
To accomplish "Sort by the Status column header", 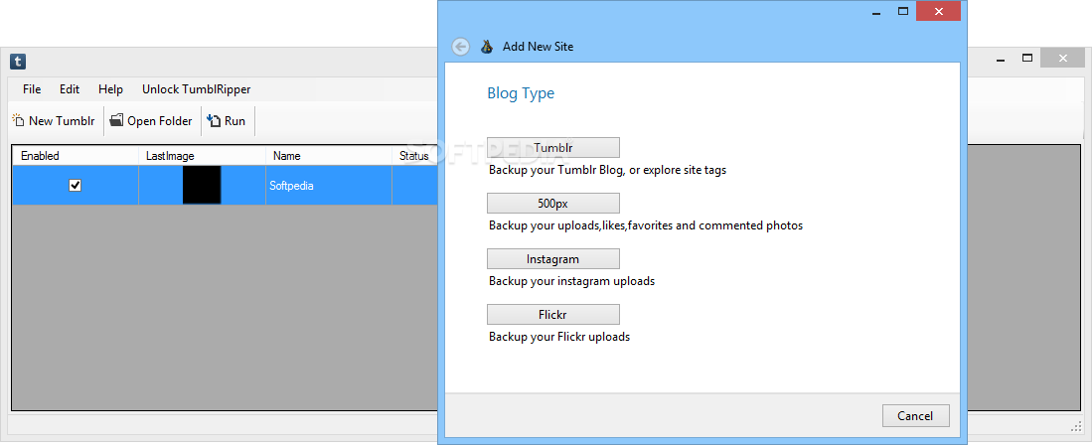I will (415, 156).
